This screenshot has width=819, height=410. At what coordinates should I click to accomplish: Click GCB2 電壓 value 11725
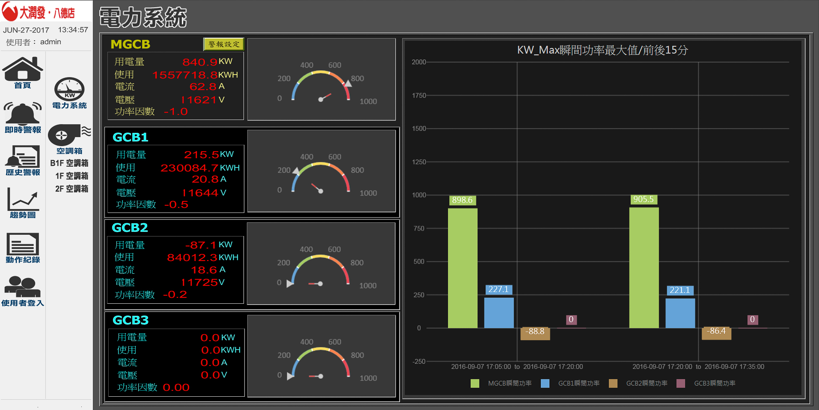pos(199,283)
